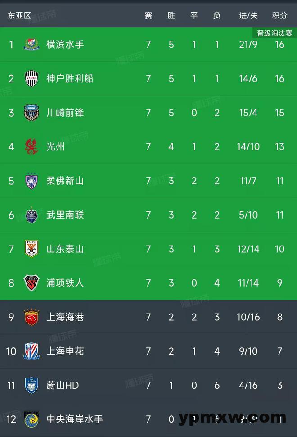Click the Pohang Steelers club crest
The height and width of the screenshot is (437, 297).
coord(31,283)
